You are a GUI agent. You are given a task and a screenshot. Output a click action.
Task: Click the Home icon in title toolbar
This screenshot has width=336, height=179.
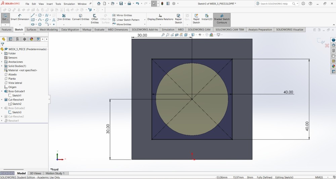99,4
